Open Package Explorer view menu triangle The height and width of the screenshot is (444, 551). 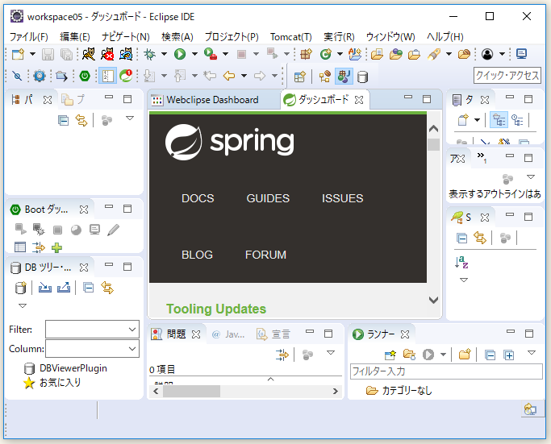[130, 118]
